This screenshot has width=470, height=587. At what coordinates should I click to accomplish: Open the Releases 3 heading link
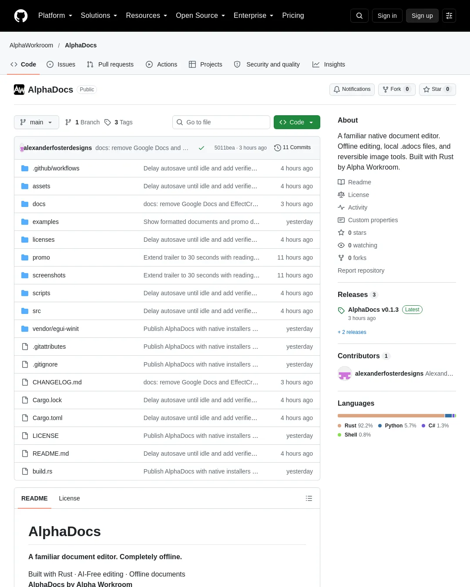click(358, 295)
